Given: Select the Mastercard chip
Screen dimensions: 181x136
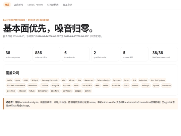Looking at the screenshot, I should (x=89, y=80).
